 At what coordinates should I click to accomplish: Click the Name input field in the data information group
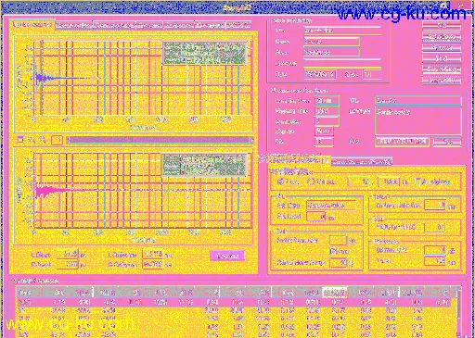coord(331,42)
